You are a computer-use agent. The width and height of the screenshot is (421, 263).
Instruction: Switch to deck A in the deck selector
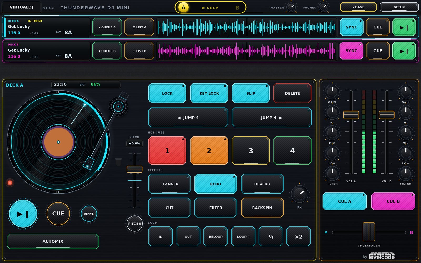[x=184, y=7]
